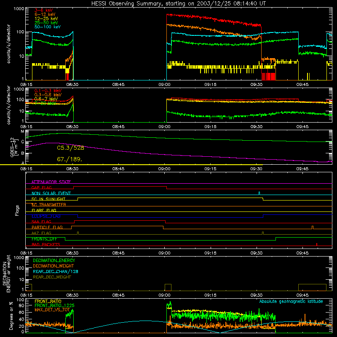Click the HESSI Observing Summary title text
337x337 pixels.
click(x=178, y=4)
